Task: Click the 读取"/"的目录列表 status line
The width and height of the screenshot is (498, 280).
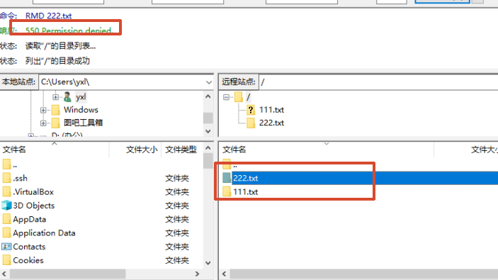Action: tap(60, 46)
